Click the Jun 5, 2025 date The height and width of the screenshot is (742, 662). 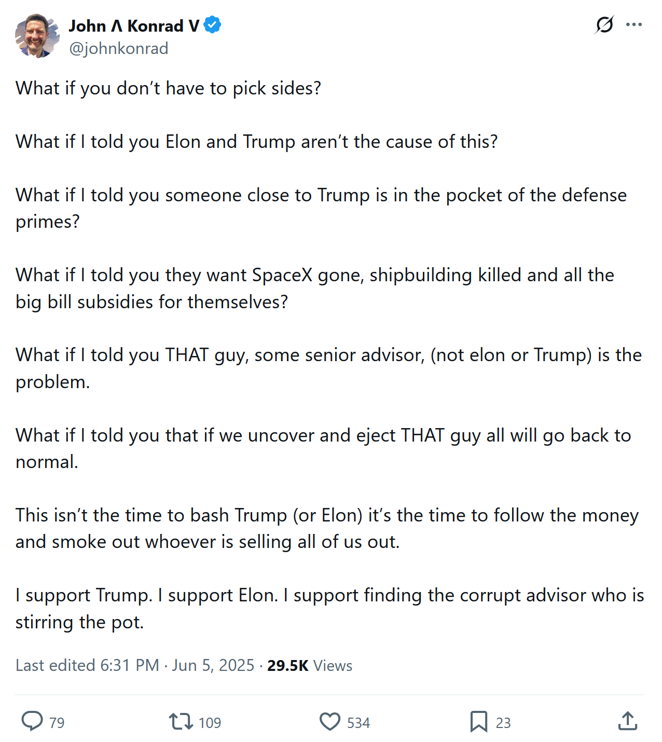coord(213,665)
